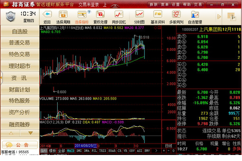Screen dimensions: 242x161
Task: Open the 设置 settings menu
Action: click(x=176, y=4)
